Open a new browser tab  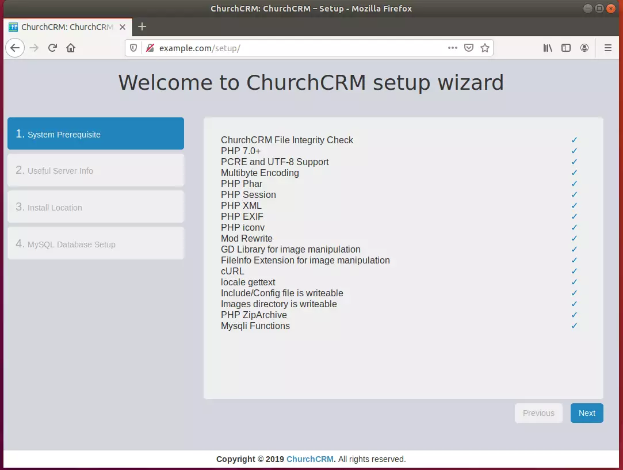click(142, 26)
